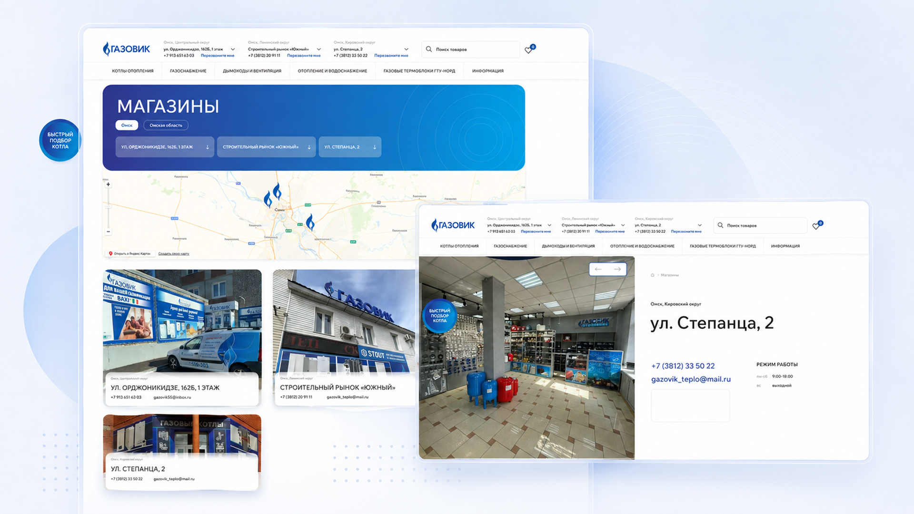Open КОТЛЫ ОТОПЛЕНИЯ menu on the Магазины page
The width and height of the screenshot is (914, 514).
click(x=133, y=71)
